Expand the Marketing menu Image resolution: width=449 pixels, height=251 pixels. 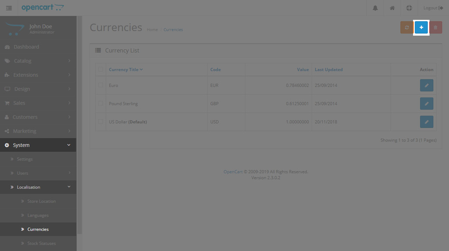coord(38,131)
